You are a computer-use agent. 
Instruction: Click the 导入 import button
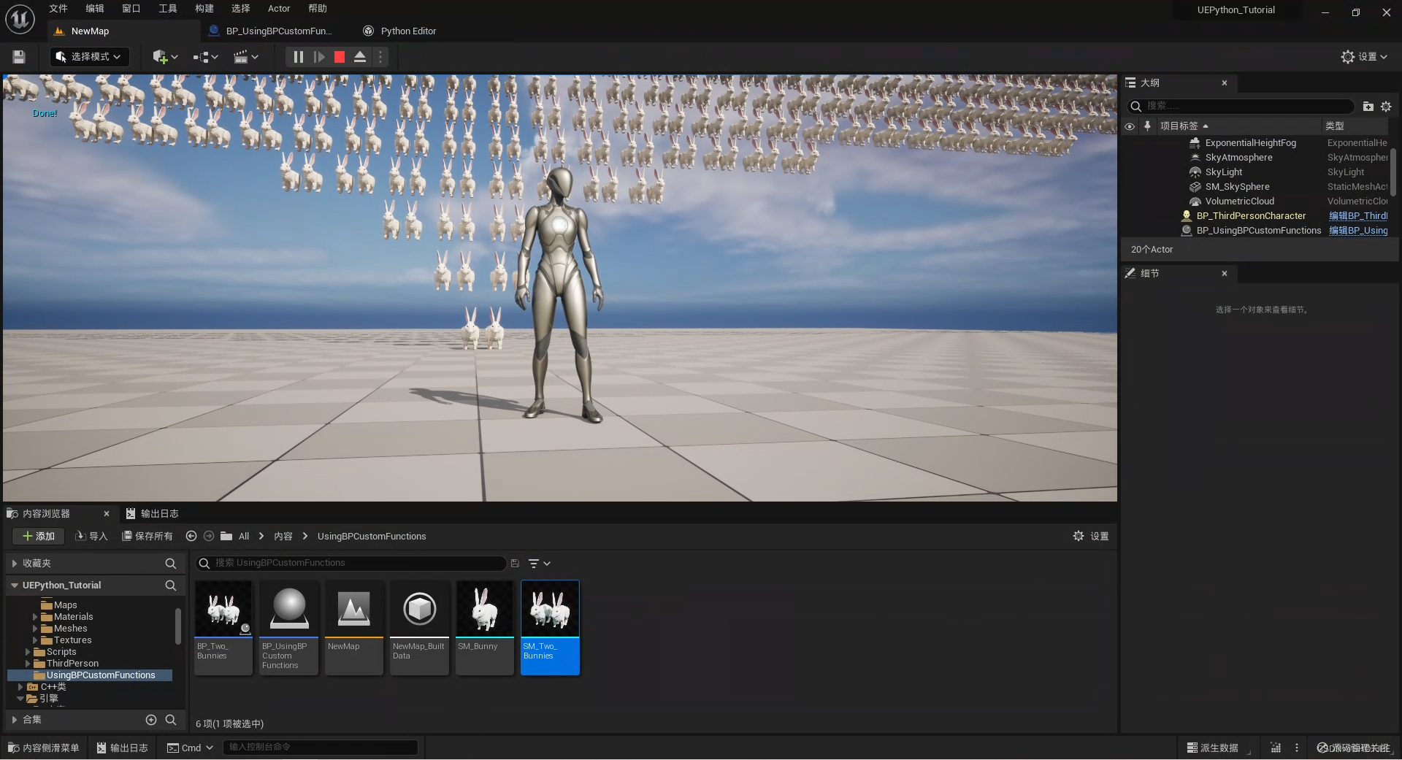pos(91,537)
